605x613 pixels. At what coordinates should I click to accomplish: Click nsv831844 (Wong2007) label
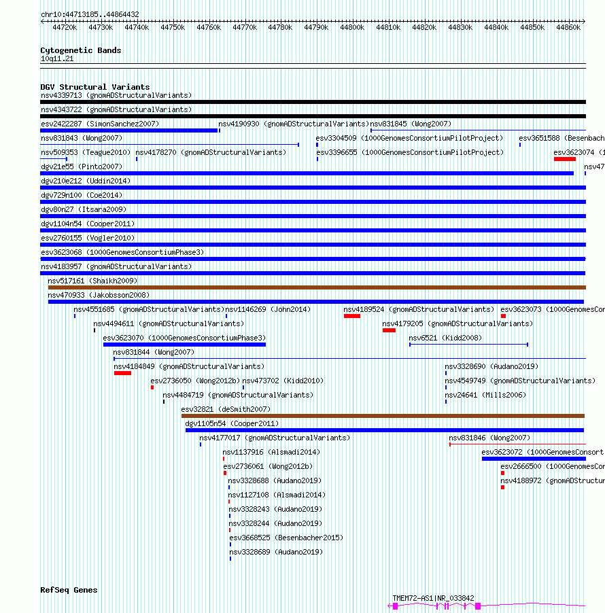[154, 352]
